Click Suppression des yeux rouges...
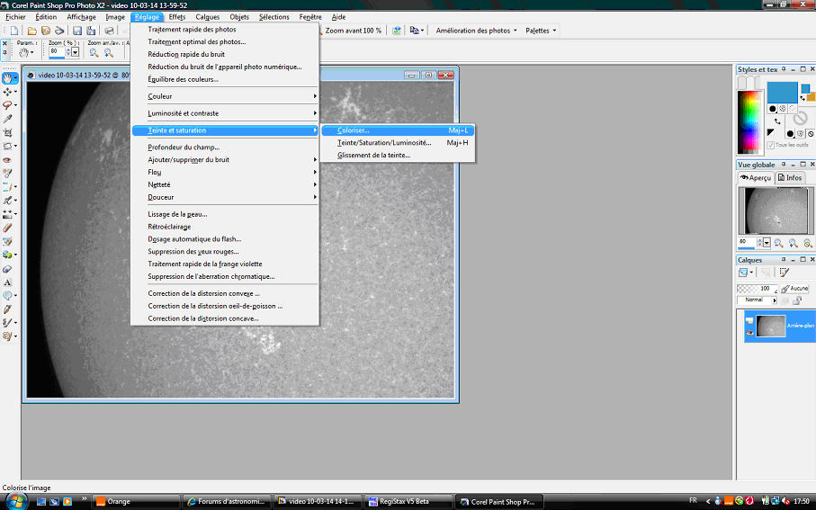 point(193,252)
